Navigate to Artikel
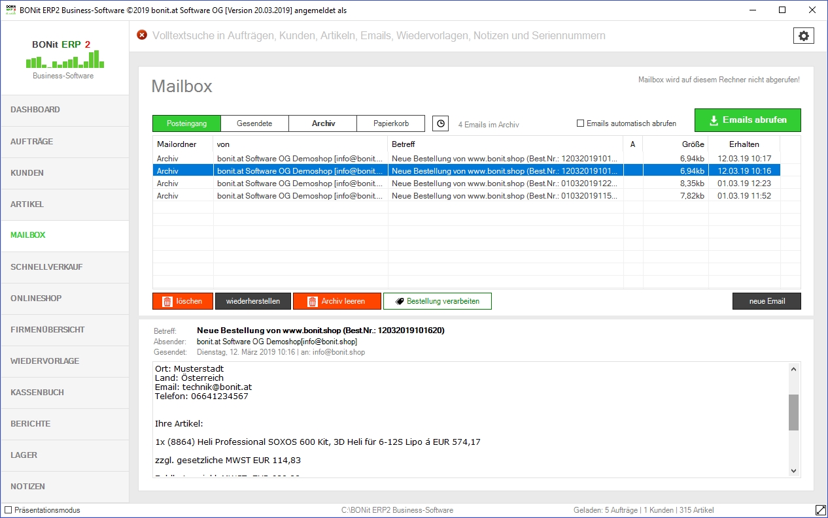This screenshot has width=828, height=518. [x=64, y=204]
